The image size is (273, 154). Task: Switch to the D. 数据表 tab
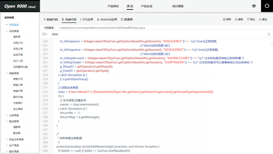pyautogui.click(x=127, y=20)
